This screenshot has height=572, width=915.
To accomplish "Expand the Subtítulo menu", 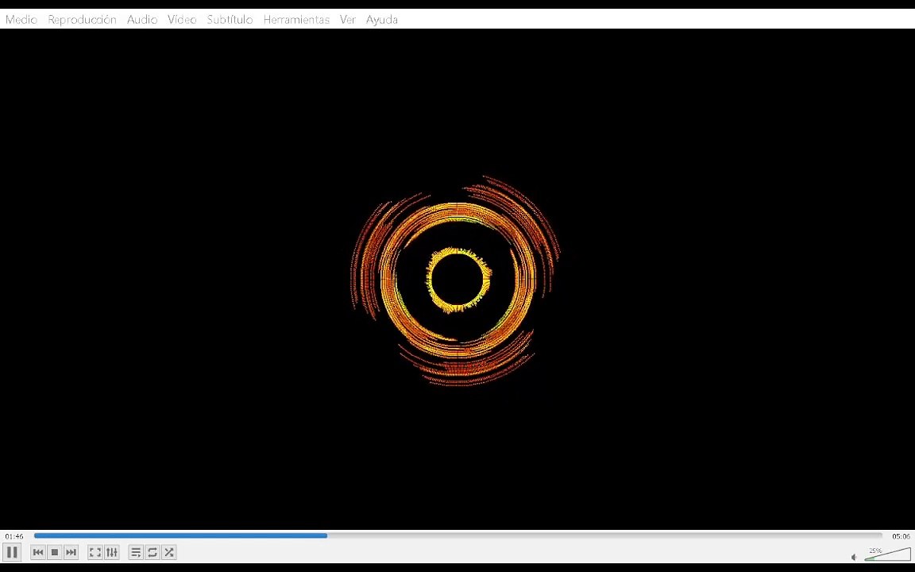I will (230, 19).
